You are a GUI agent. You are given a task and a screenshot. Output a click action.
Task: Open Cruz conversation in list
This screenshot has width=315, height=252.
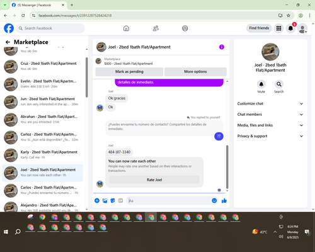[43, 66]
